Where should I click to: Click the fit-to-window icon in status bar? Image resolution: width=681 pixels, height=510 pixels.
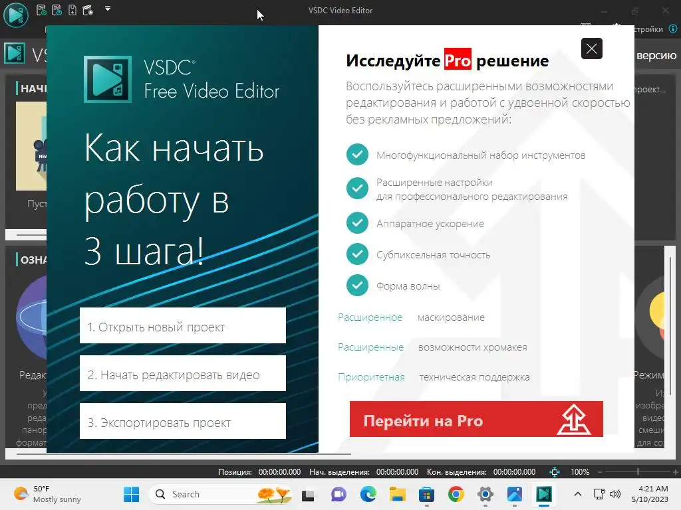coord(555,472)
